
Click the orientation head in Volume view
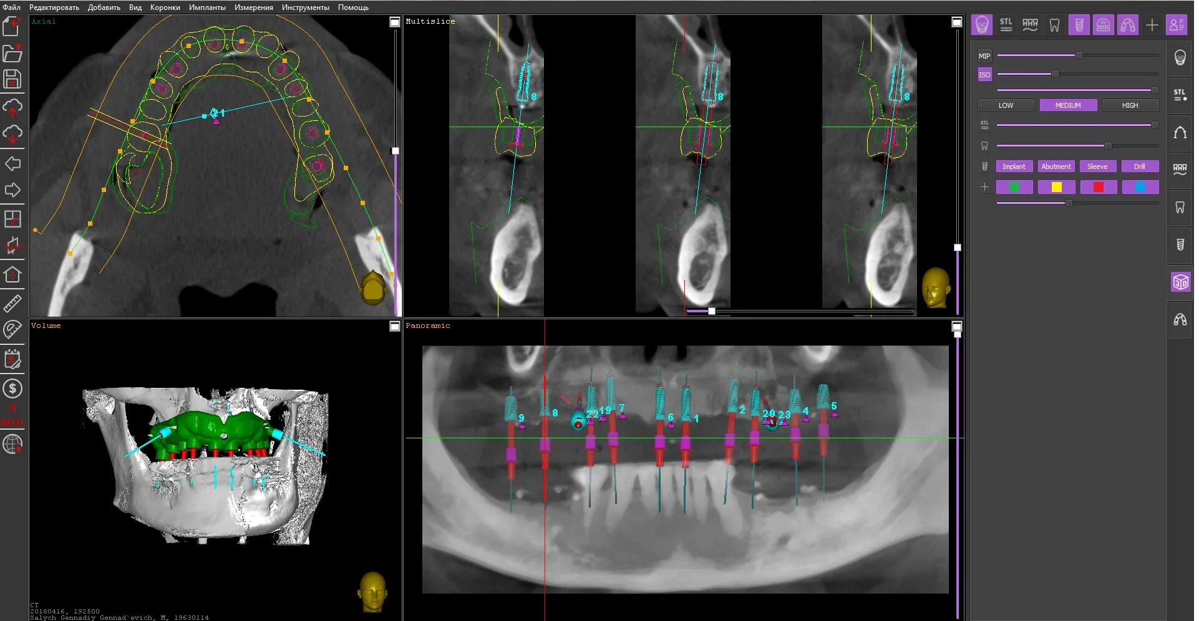(372, 592)
